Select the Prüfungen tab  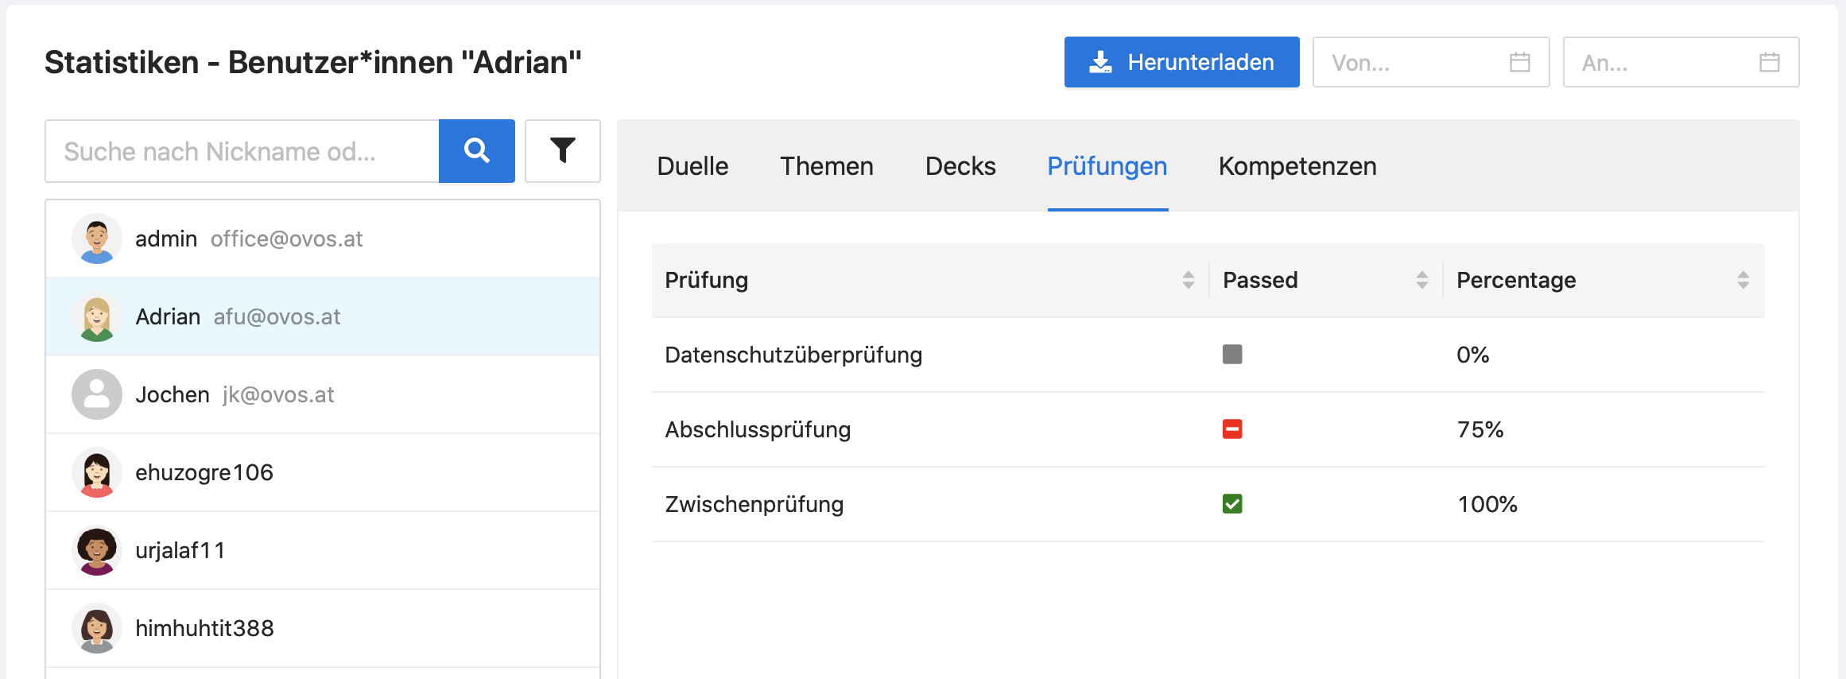[x=1107, y=166]
